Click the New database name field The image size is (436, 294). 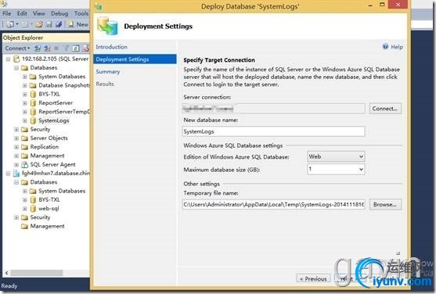tap(274, 131)
